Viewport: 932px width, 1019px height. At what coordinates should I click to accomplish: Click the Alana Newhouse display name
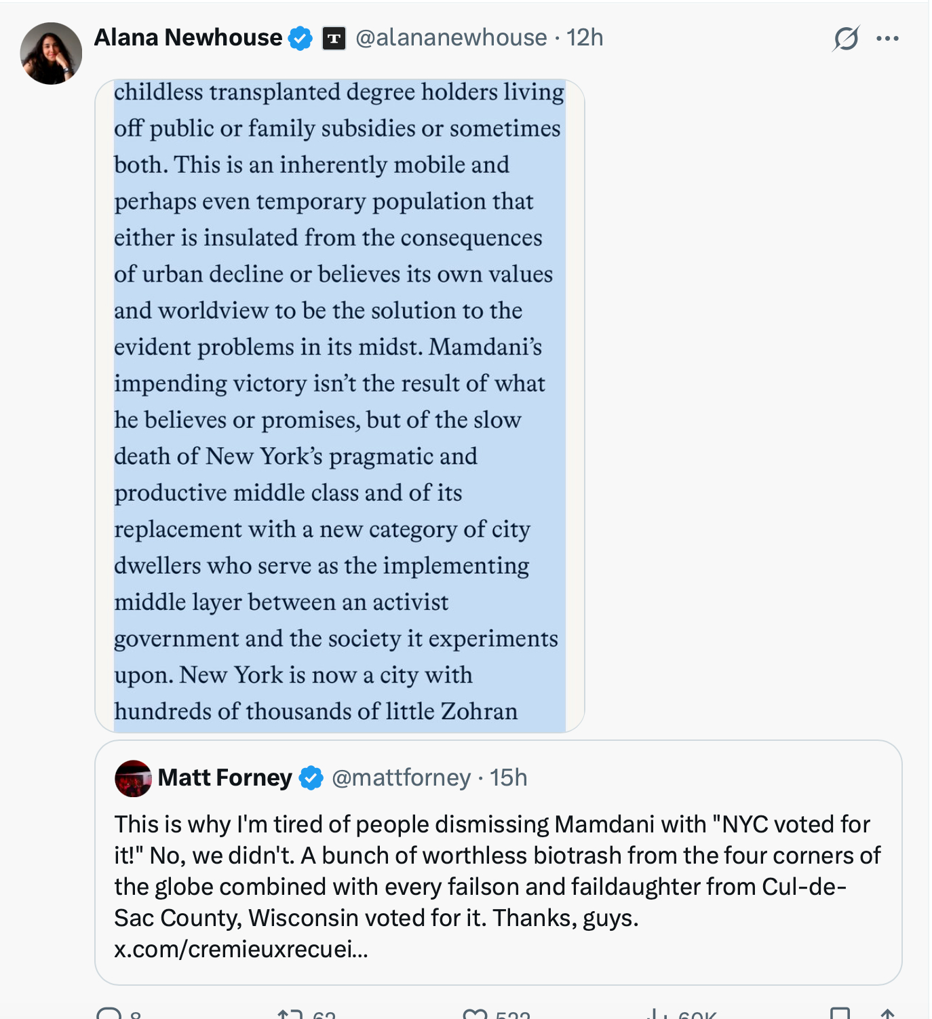point(188,37)
